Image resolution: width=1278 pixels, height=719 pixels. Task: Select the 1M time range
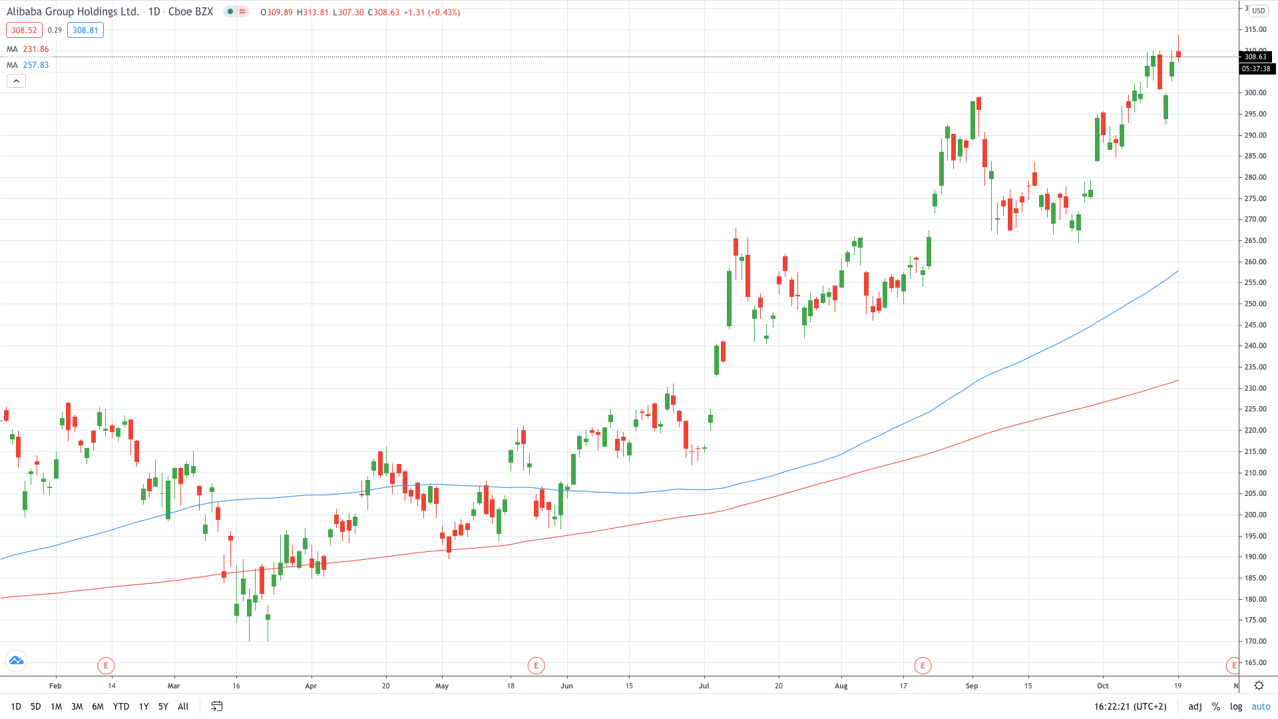[57, 706]
